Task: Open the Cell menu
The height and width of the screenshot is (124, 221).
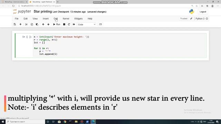Action: [56, 19]
